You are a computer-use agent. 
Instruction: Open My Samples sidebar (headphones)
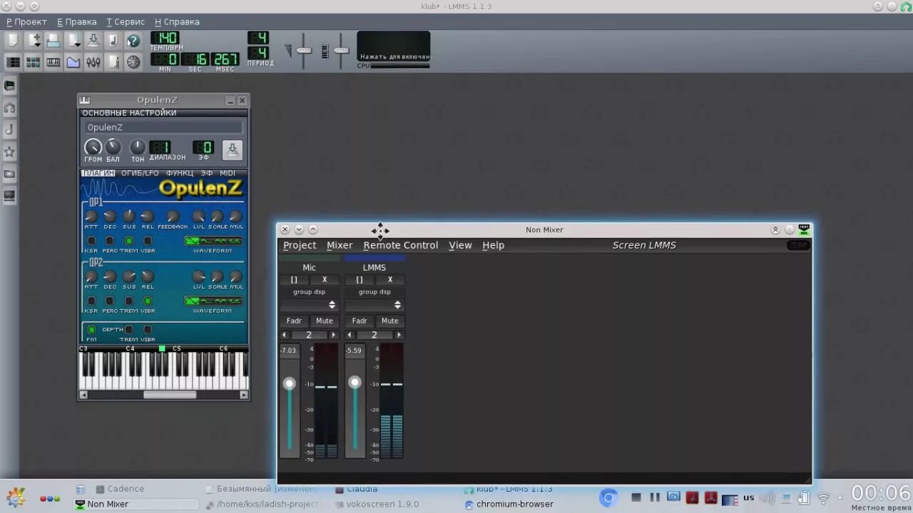(10, 108)
